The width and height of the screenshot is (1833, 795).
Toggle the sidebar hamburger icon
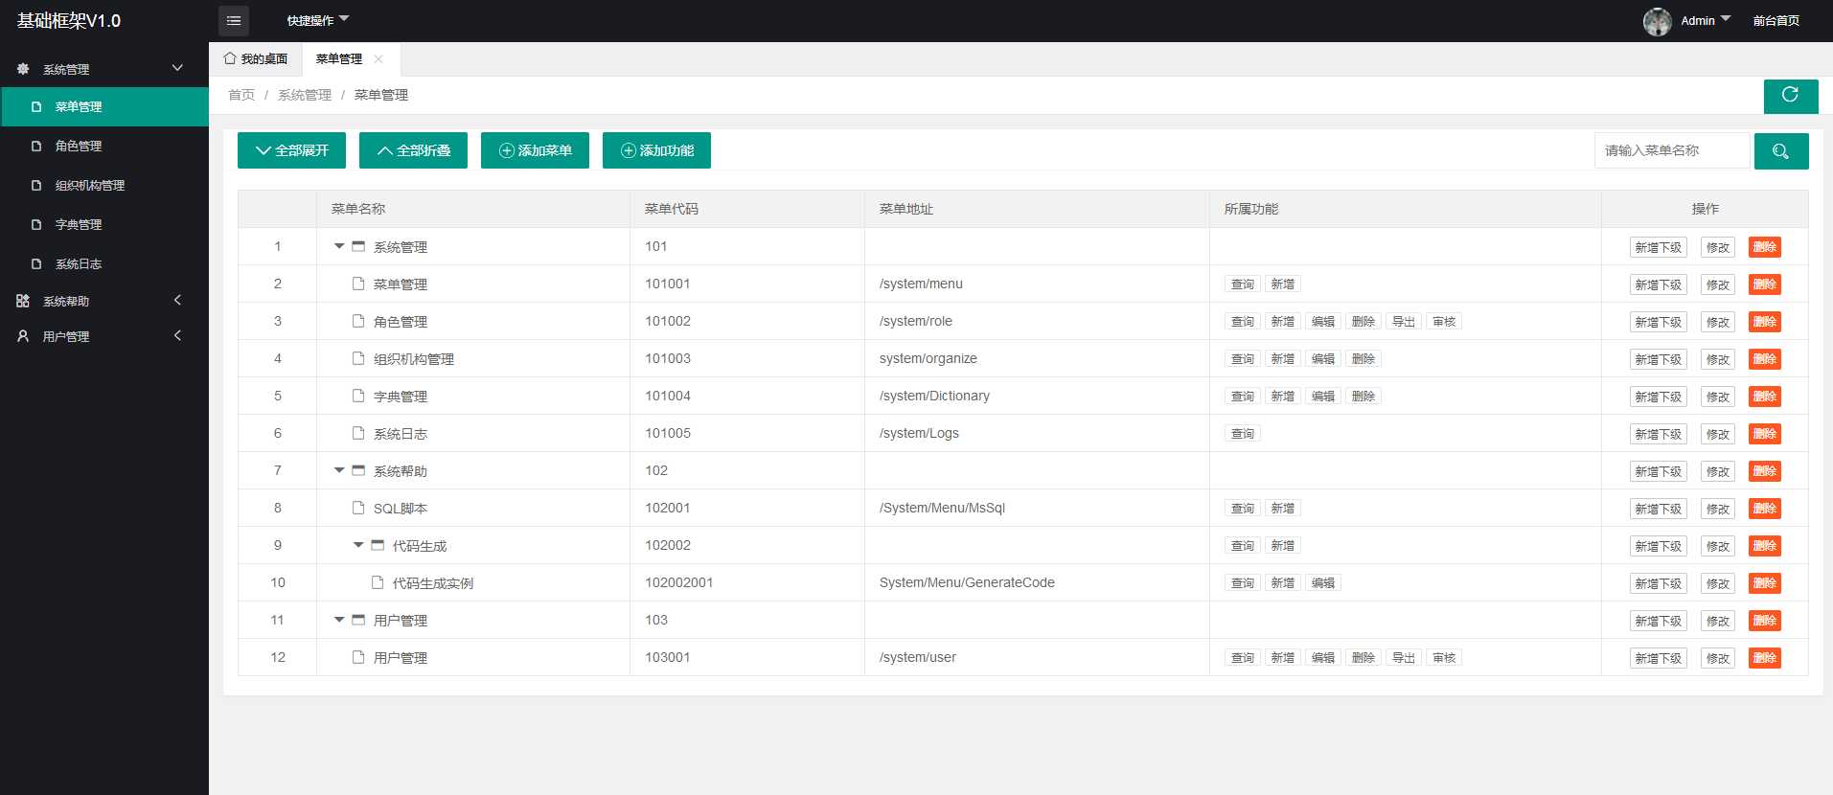(x=234, y=20)
